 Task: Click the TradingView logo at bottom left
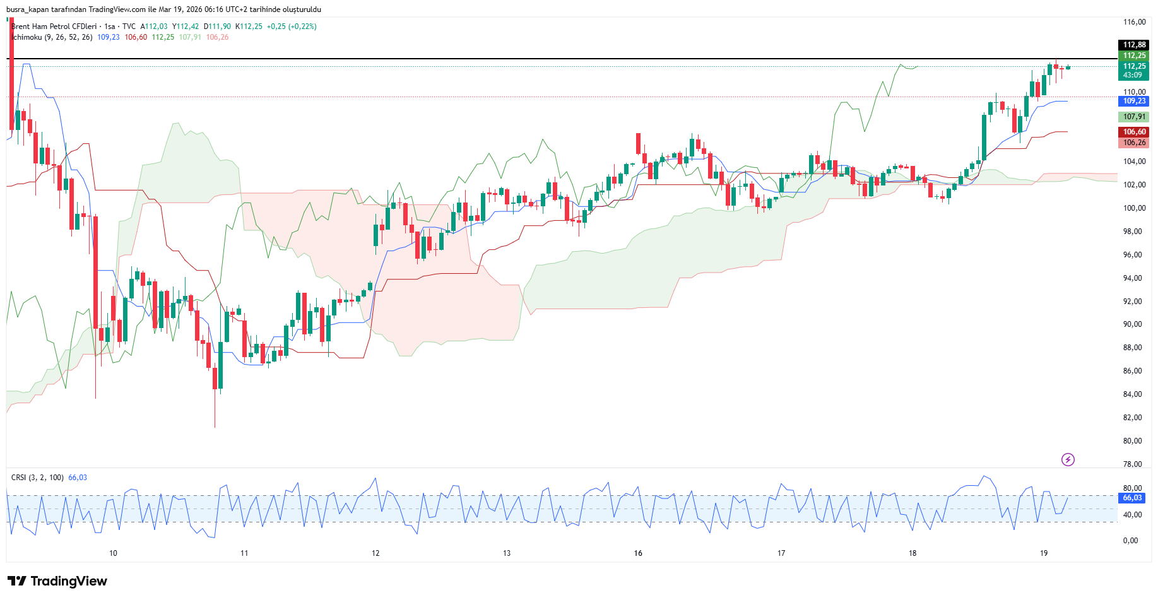point(57,581)
